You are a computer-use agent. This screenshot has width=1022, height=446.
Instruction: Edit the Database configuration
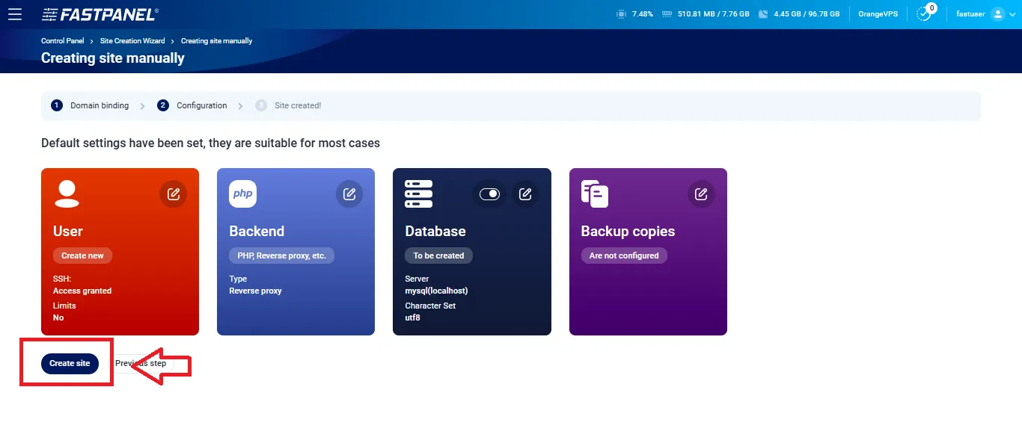coord(524,193)
